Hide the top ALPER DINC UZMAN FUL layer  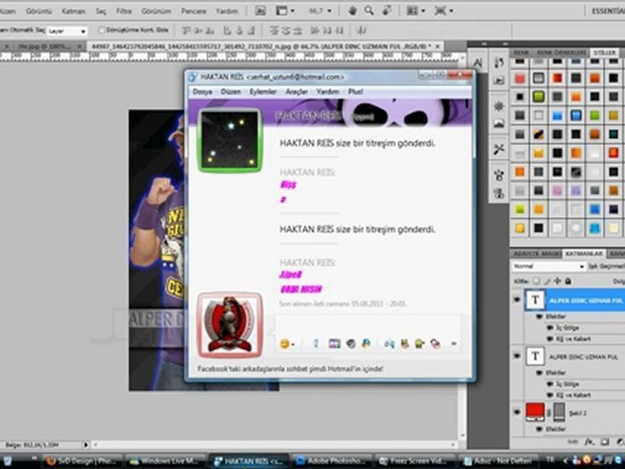(517, 299)
